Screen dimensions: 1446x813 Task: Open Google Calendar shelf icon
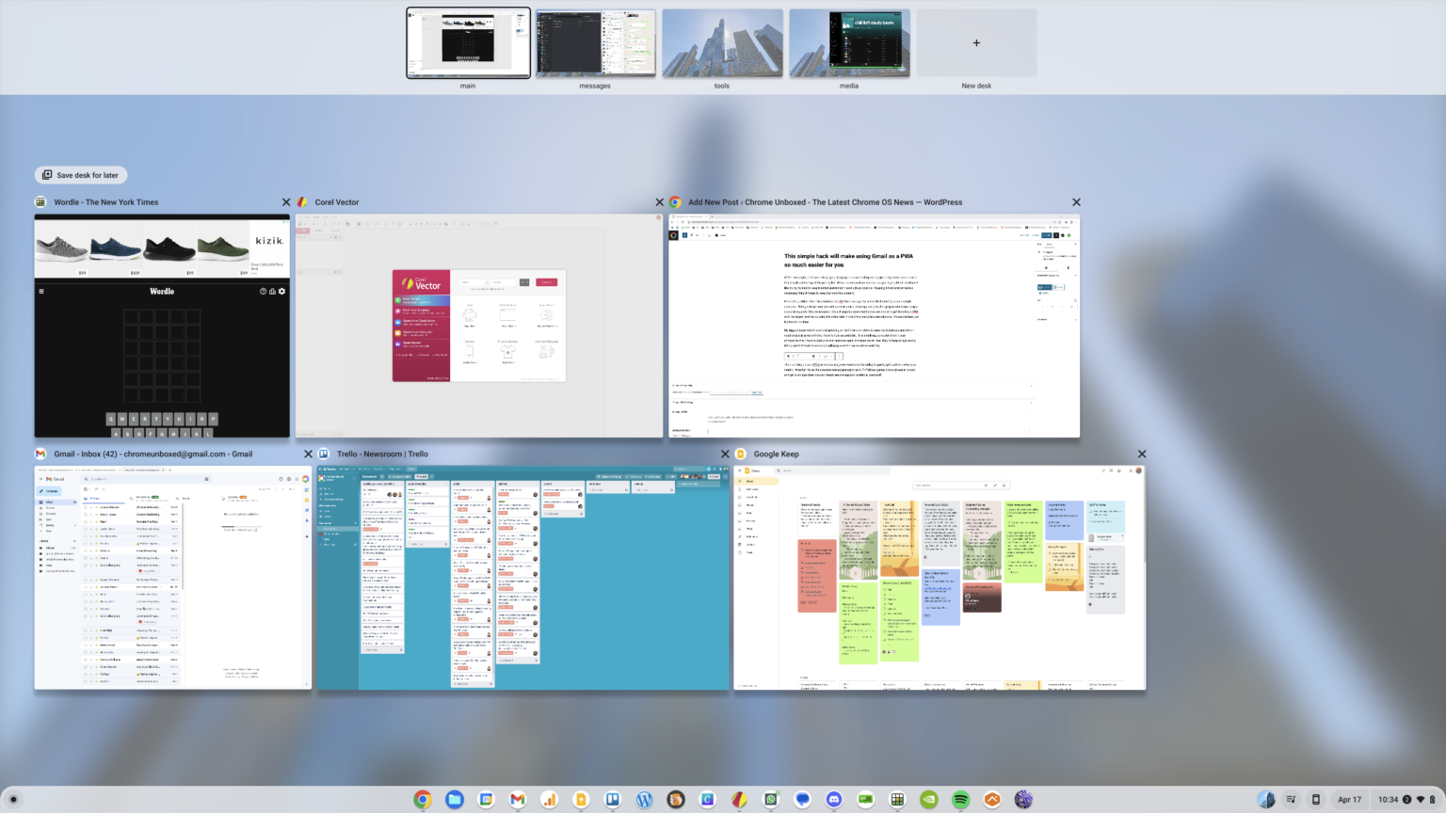486,800
